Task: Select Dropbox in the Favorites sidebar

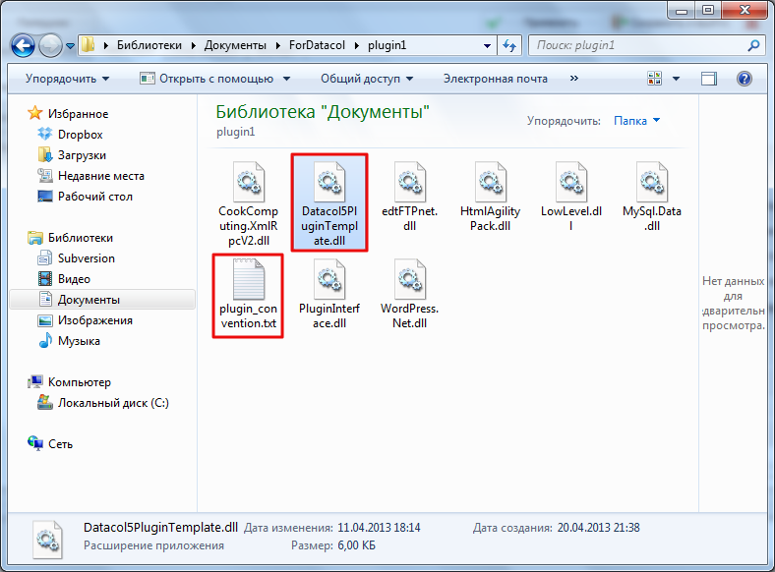Action: (x=80, y=135)
